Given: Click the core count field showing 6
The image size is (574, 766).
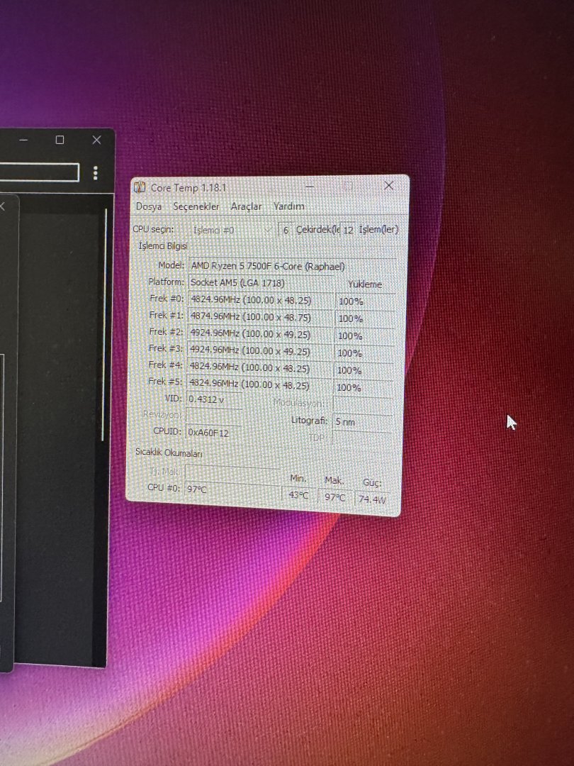Looking at the screenshot, I should point(286,230).
